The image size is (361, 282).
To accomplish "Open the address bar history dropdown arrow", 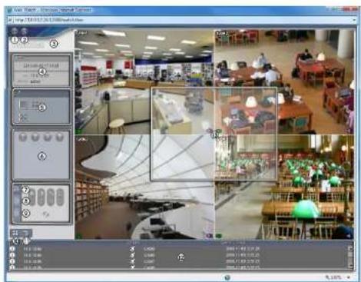I will [x=354, y=20].
